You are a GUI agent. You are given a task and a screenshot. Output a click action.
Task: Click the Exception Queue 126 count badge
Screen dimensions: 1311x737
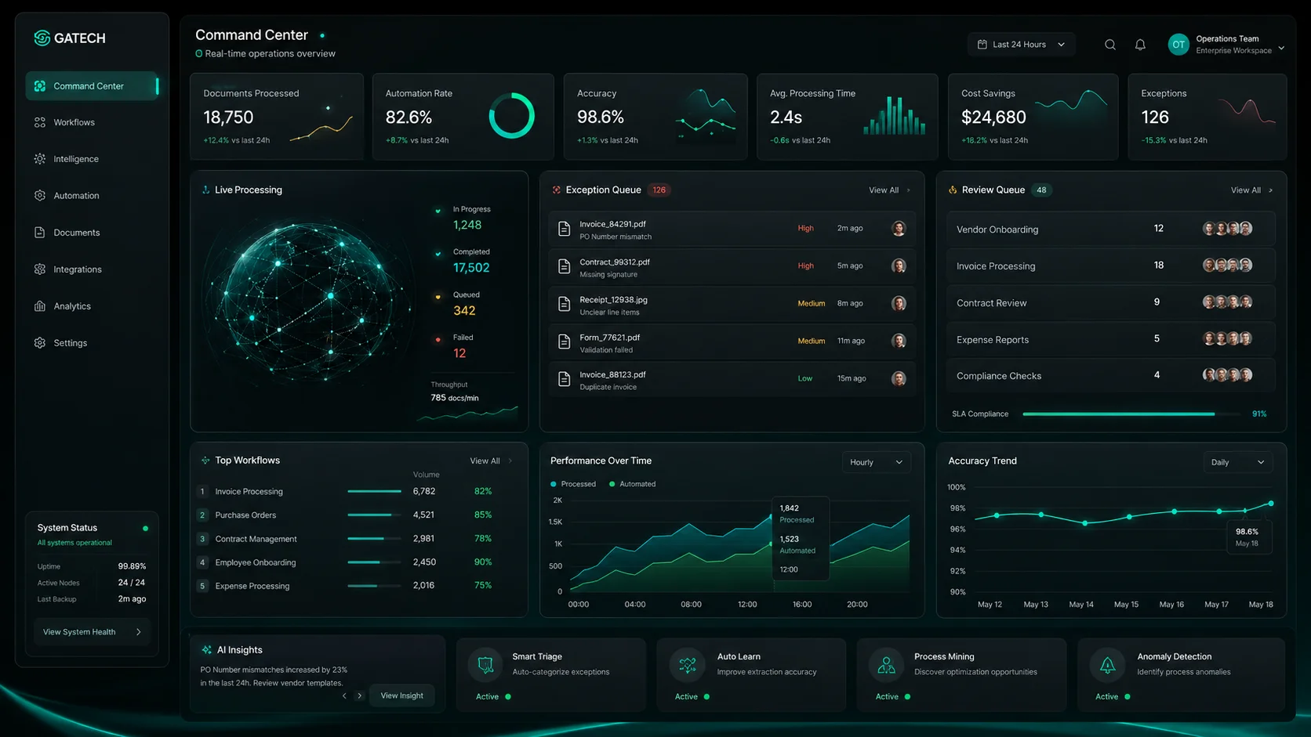[x=659, y=190]
